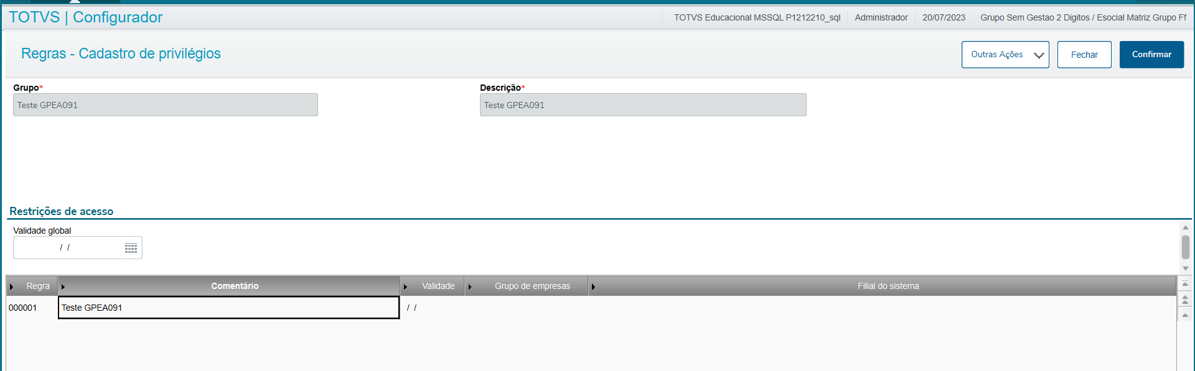Click the Comentário cell Teste GPEA091
Image resolution: width=1195 pixels, height=371 pixels.
[229, 308]
